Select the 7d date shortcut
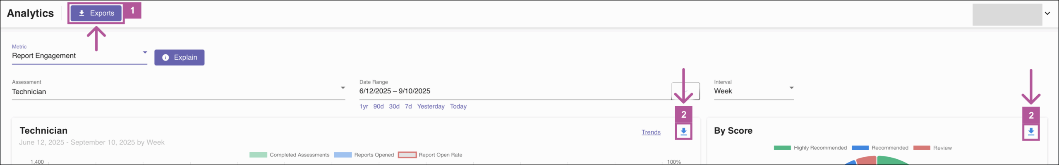This screenshot has height=165, width=1059. (408, 106)
